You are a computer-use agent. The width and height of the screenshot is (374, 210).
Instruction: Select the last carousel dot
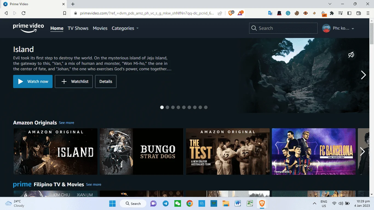point(206,107)
